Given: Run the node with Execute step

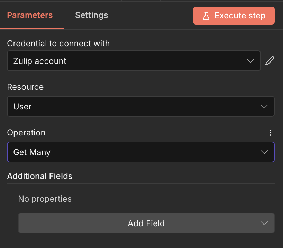Looking at the screenshot, I should click(x=234, y=16).
